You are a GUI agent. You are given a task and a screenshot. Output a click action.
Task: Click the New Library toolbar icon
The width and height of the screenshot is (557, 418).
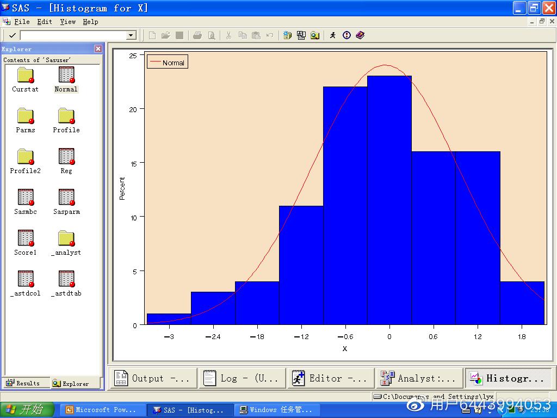click(288, 35)
